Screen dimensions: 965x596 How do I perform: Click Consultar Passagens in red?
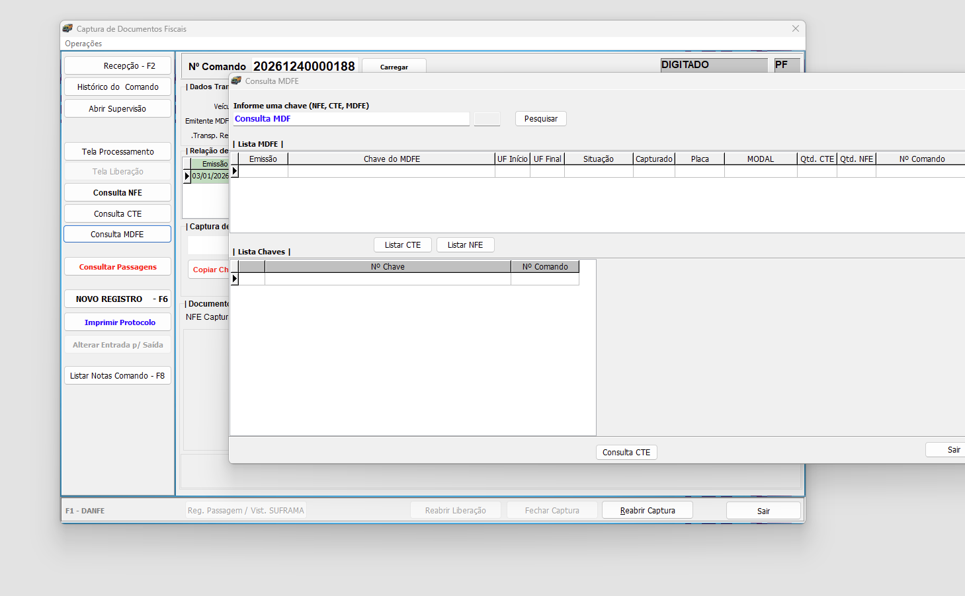tap(117, 267)
